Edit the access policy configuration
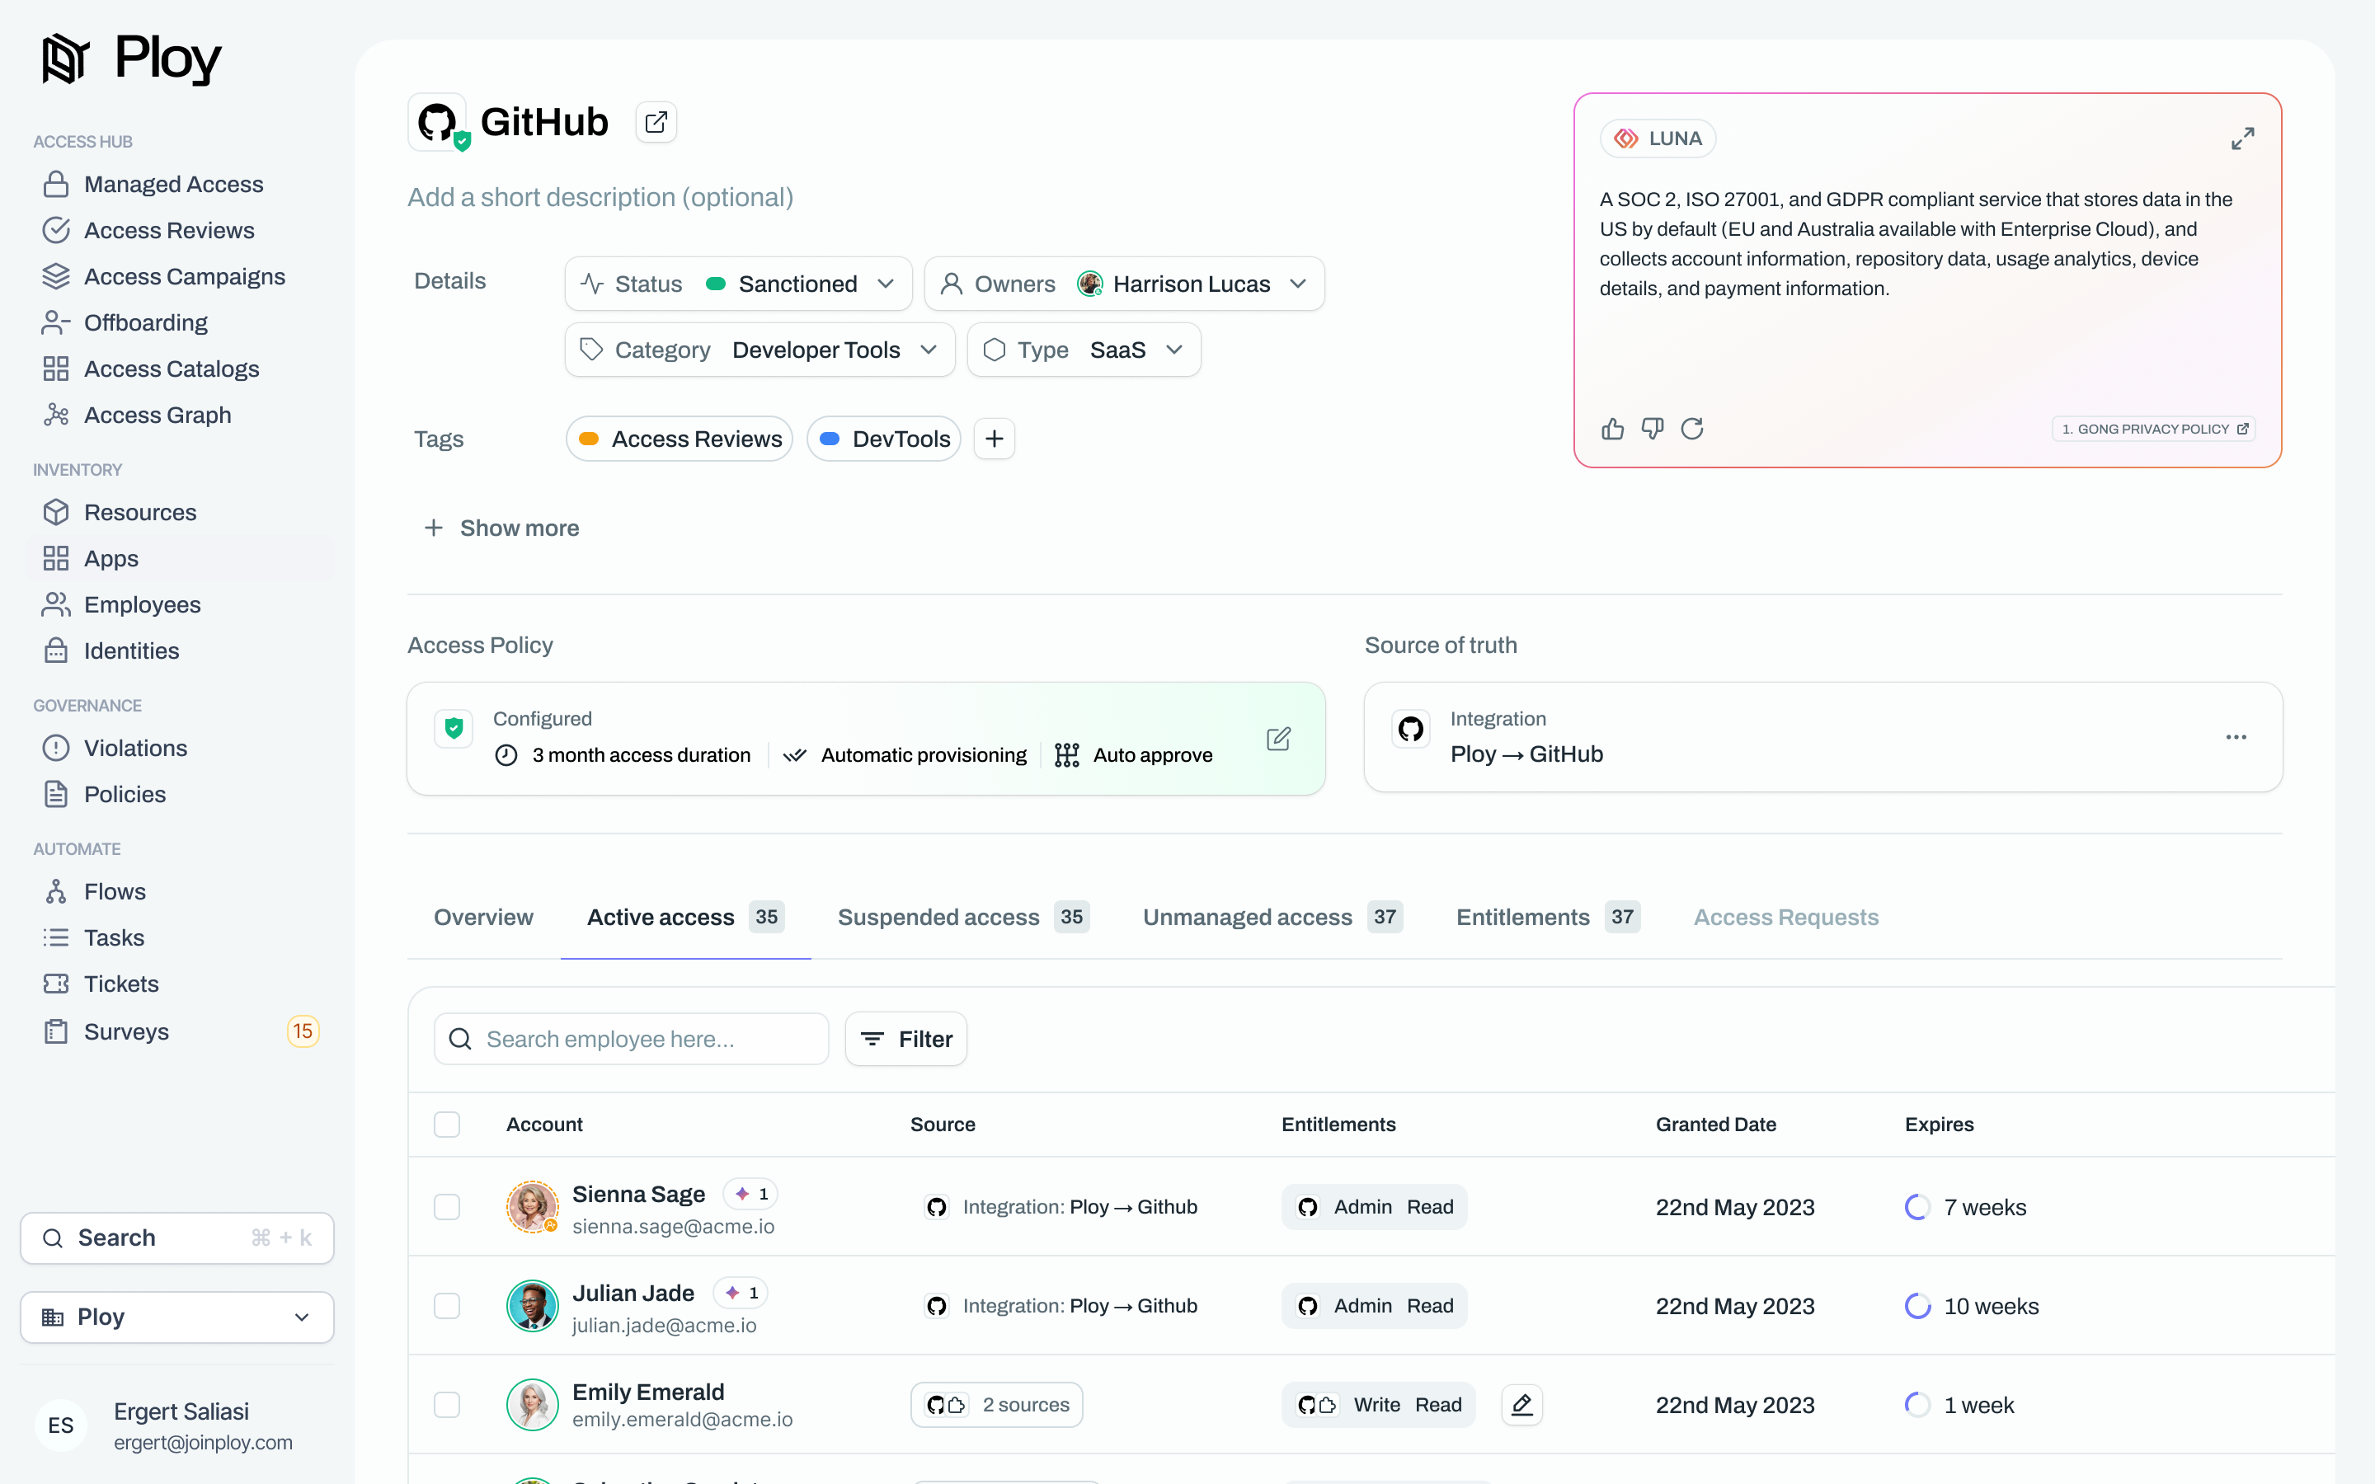This screenshot has width=2375, height=1484. [x=1277, y=739]
